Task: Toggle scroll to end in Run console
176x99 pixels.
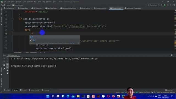Action: (x=7, y=67)
